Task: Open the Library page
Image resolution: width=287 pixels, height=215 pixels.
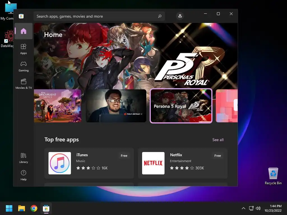Action: (24, 158)
